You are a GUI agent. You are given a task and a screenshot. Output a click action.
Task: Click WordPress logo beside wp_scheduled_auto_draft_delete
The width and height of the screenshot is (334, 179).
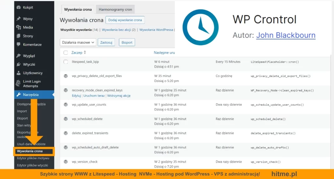66,147
